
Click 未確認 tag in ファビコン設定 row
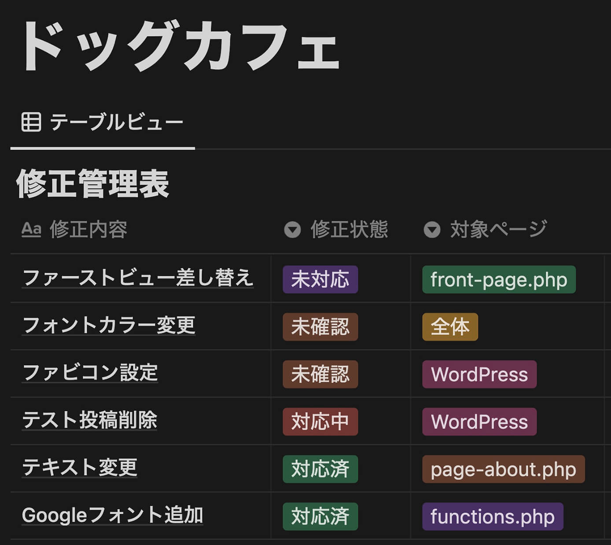(320, 374)
